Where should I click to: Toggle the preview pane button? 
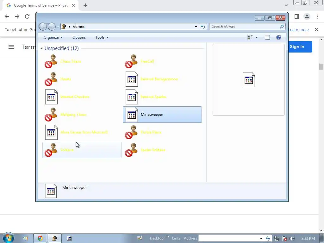(x=267, y=37)
